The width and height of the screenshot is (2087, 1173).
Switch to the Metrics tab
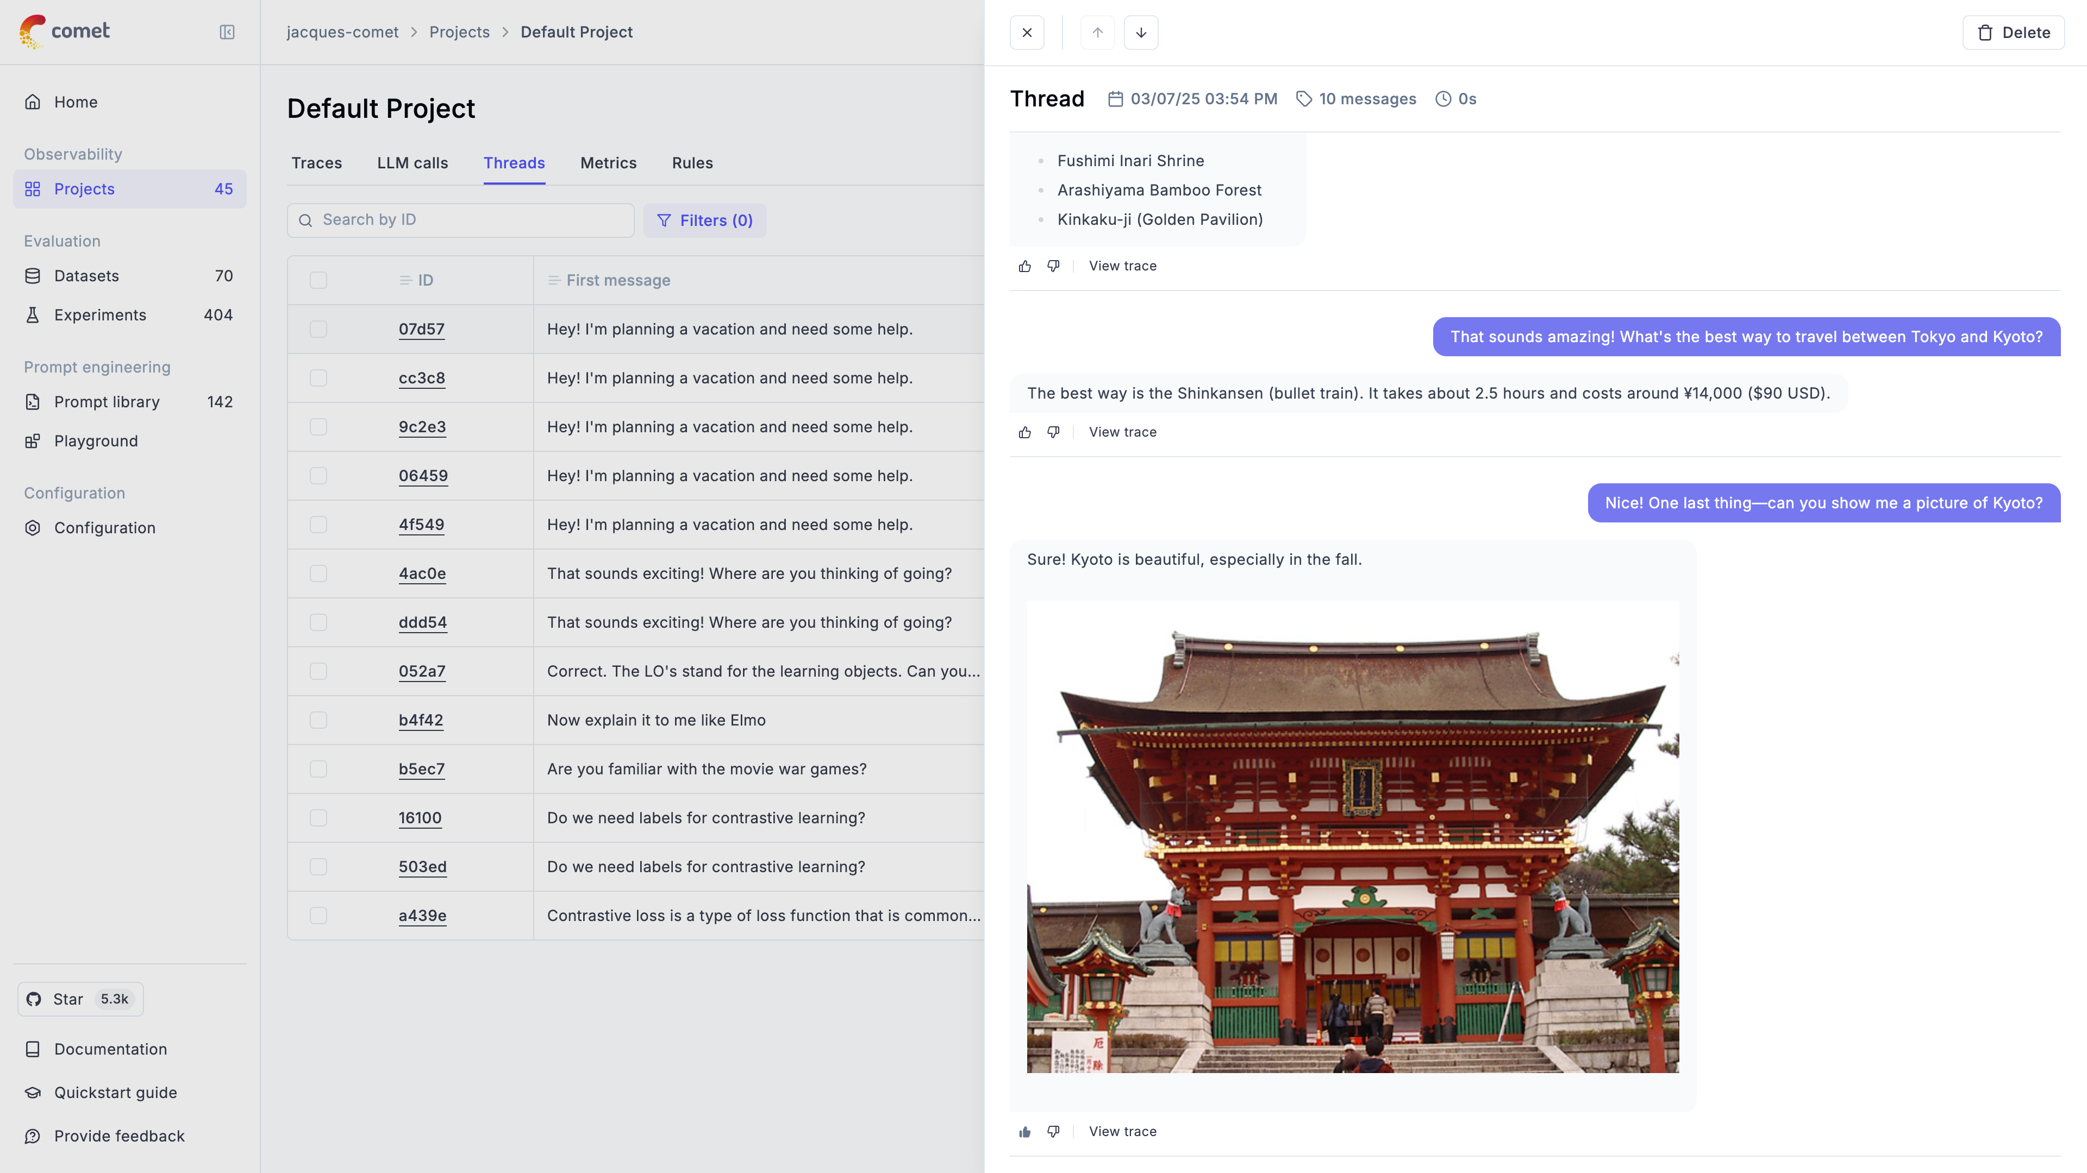point(608,163)
